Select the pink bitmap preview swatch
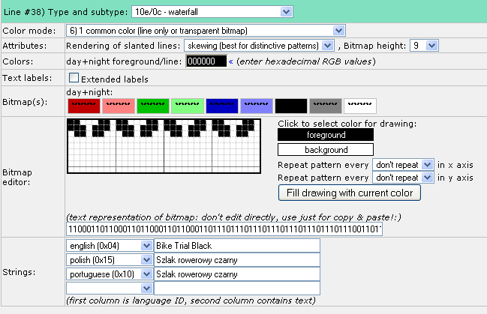This screenshot has width=487, height=314. click(x=118, y=106)
